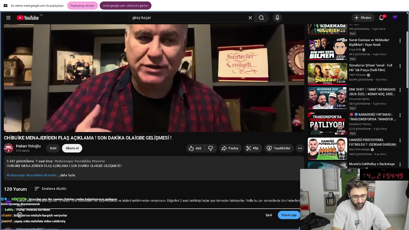This screenshot has width=409, height=230.
Task: Click the tab sharing indicator icon
Action: (6, 6)
